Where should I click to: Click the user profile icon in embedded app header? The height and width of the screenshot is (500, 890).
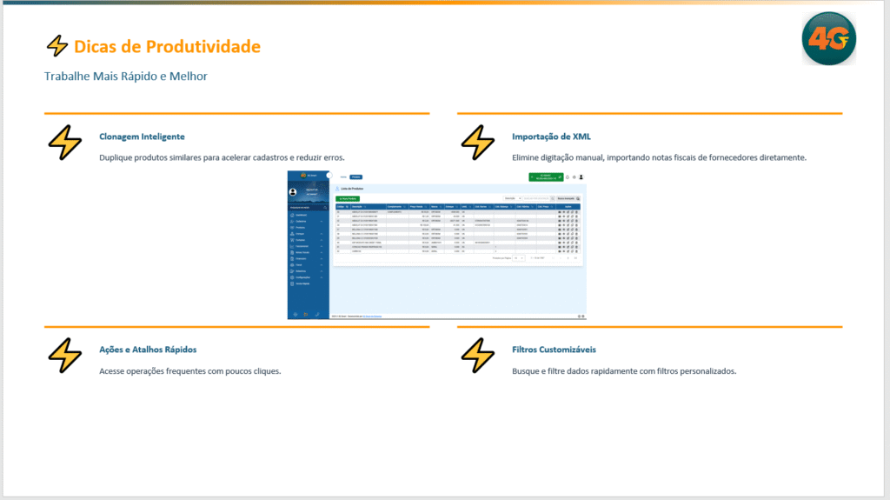click(x=581, y=177)
